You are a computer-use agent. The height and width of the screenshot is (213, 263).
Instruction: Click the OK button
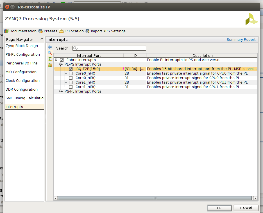pyautogui.click(x=219, y=208)
